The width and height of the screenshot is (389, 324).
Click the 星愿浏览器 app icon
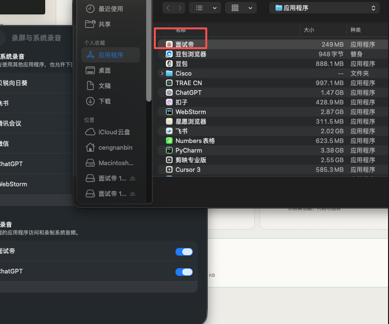coord(169,121)
